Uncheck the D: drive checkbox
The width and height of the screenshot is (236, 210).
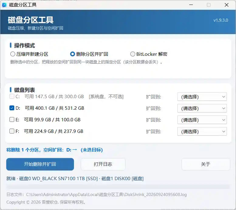(12, 108)
